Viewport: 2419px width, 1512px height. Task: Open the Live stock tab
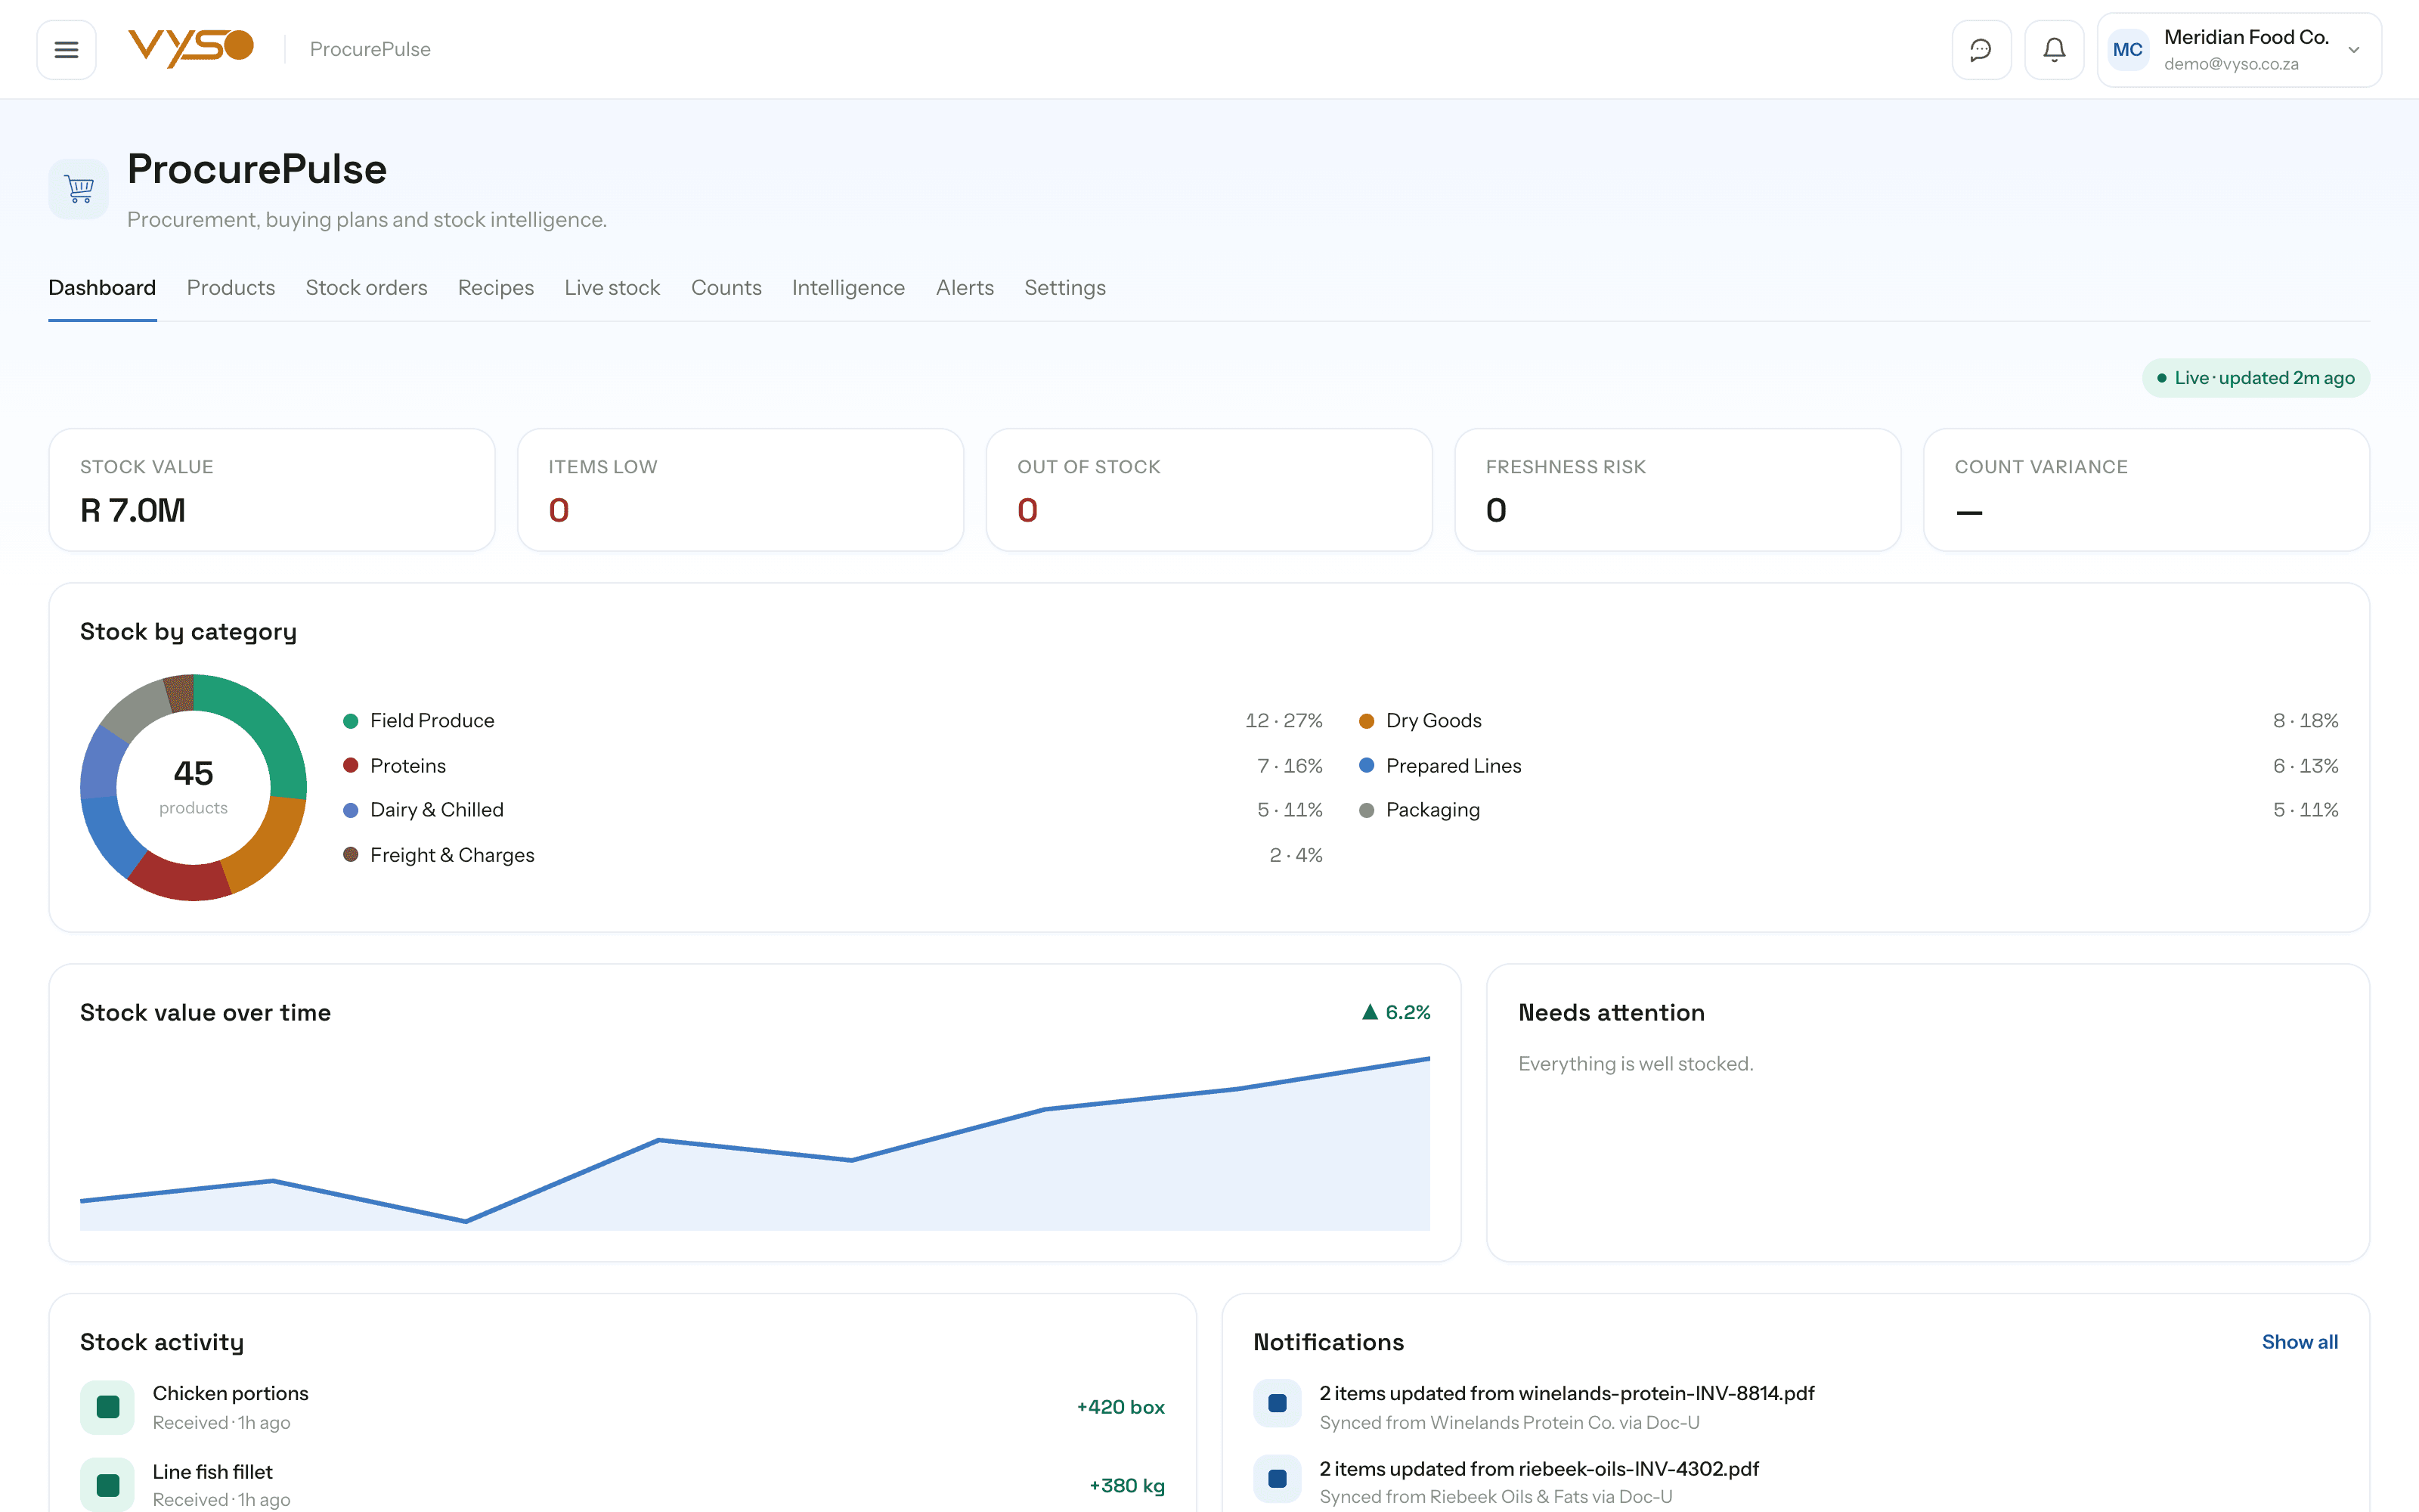tap(612, 288)
